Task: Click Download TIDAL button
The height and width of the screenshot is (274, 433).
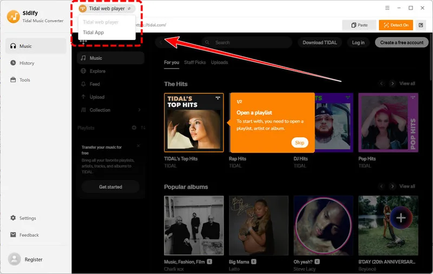Action: (x=319, y=43)
